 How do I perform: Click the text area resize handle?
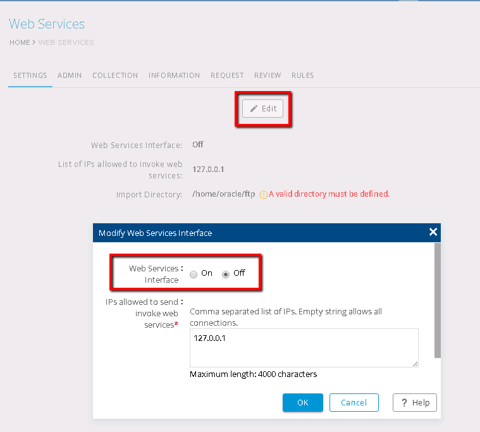(x=415, y=364)
